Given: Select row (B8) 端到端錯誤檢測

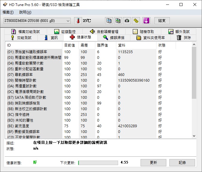Looking at the screenshot, I should tap(99, 103).
